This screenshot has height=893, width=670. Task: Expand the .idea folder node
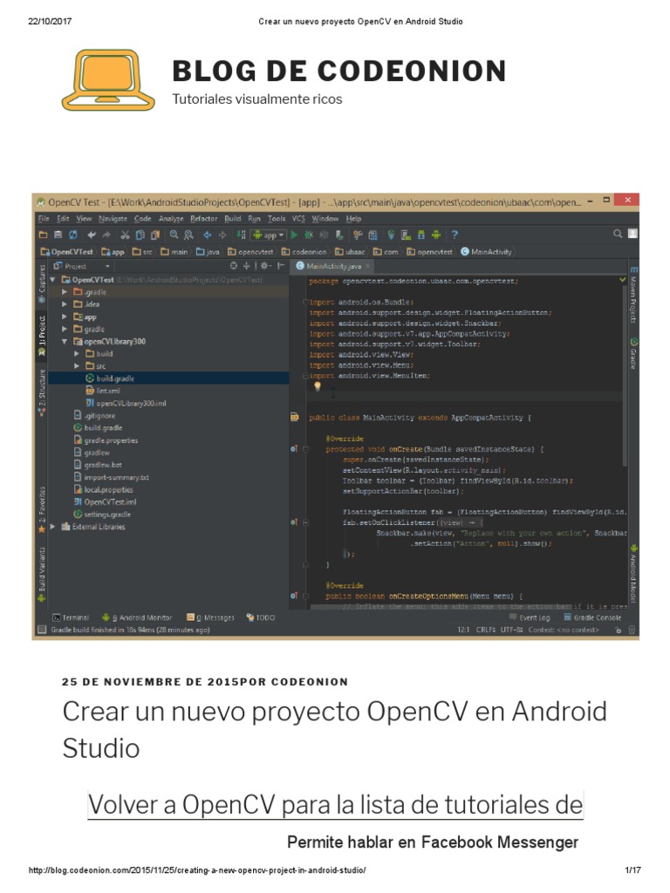[65, 304]
